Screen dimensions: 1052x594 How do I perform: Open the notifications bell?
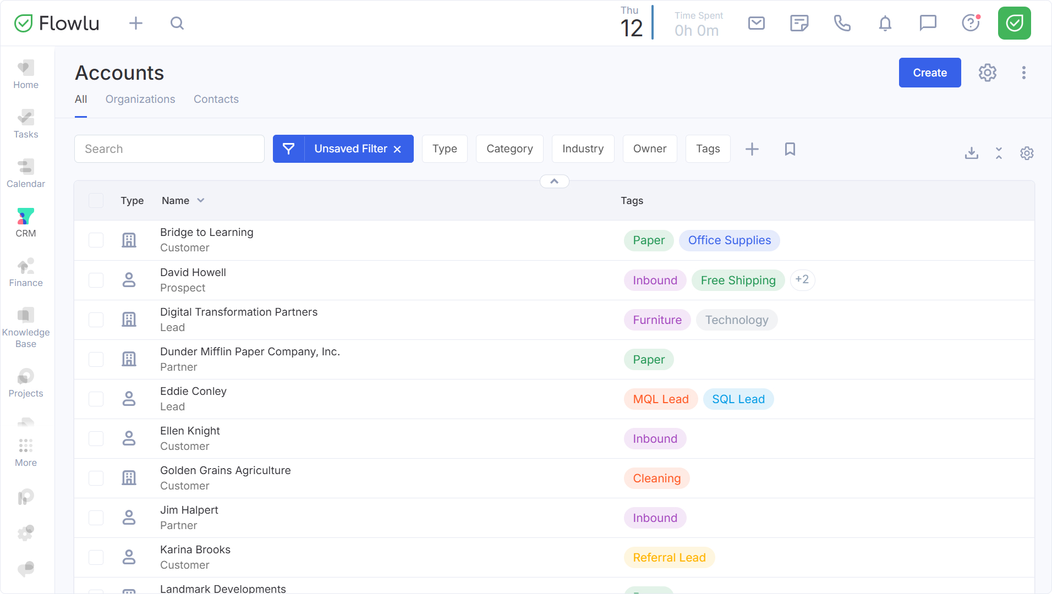(885, 23)
